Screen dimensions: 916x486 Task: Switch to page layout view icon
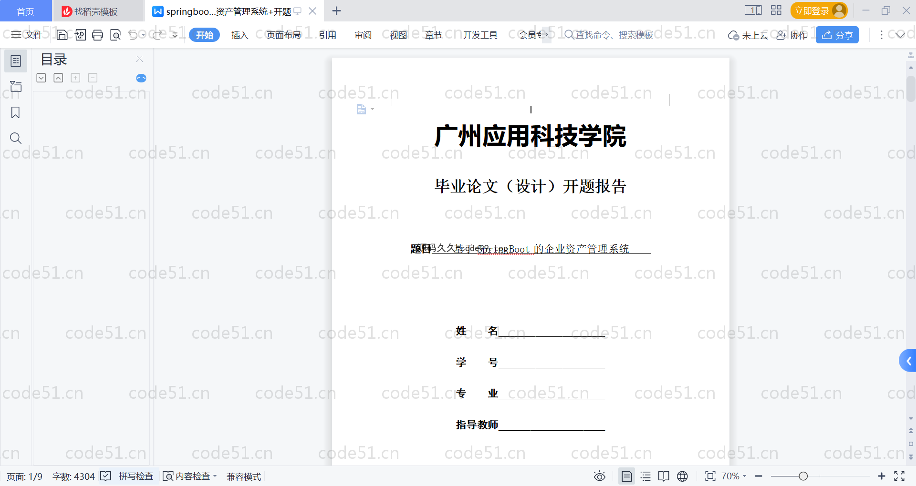click(626, 476)
